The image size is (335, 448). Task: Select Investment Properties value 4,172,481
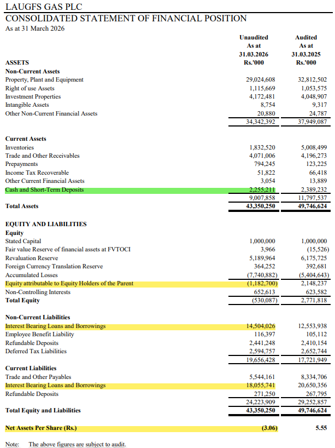[262, 96]
